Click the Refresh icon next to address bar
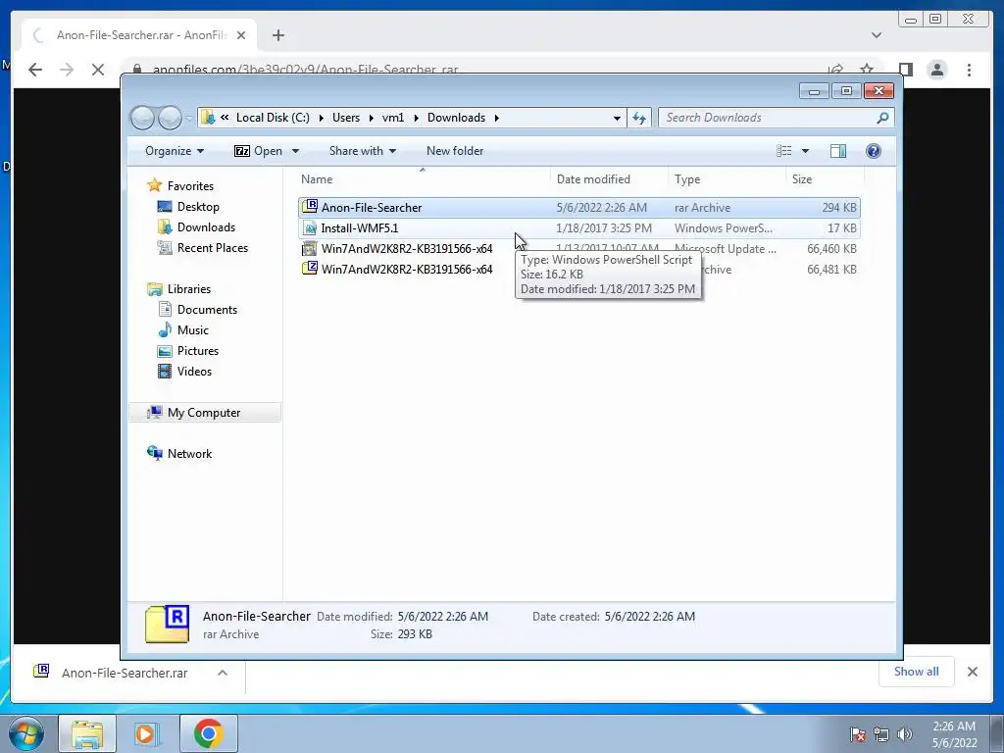The width and height of the screenshot is (1004, 753). [639, 118]
